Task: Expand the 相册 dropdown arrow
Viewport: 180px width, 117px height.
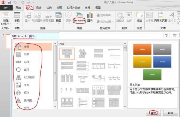Action: [x=59, y=24]
